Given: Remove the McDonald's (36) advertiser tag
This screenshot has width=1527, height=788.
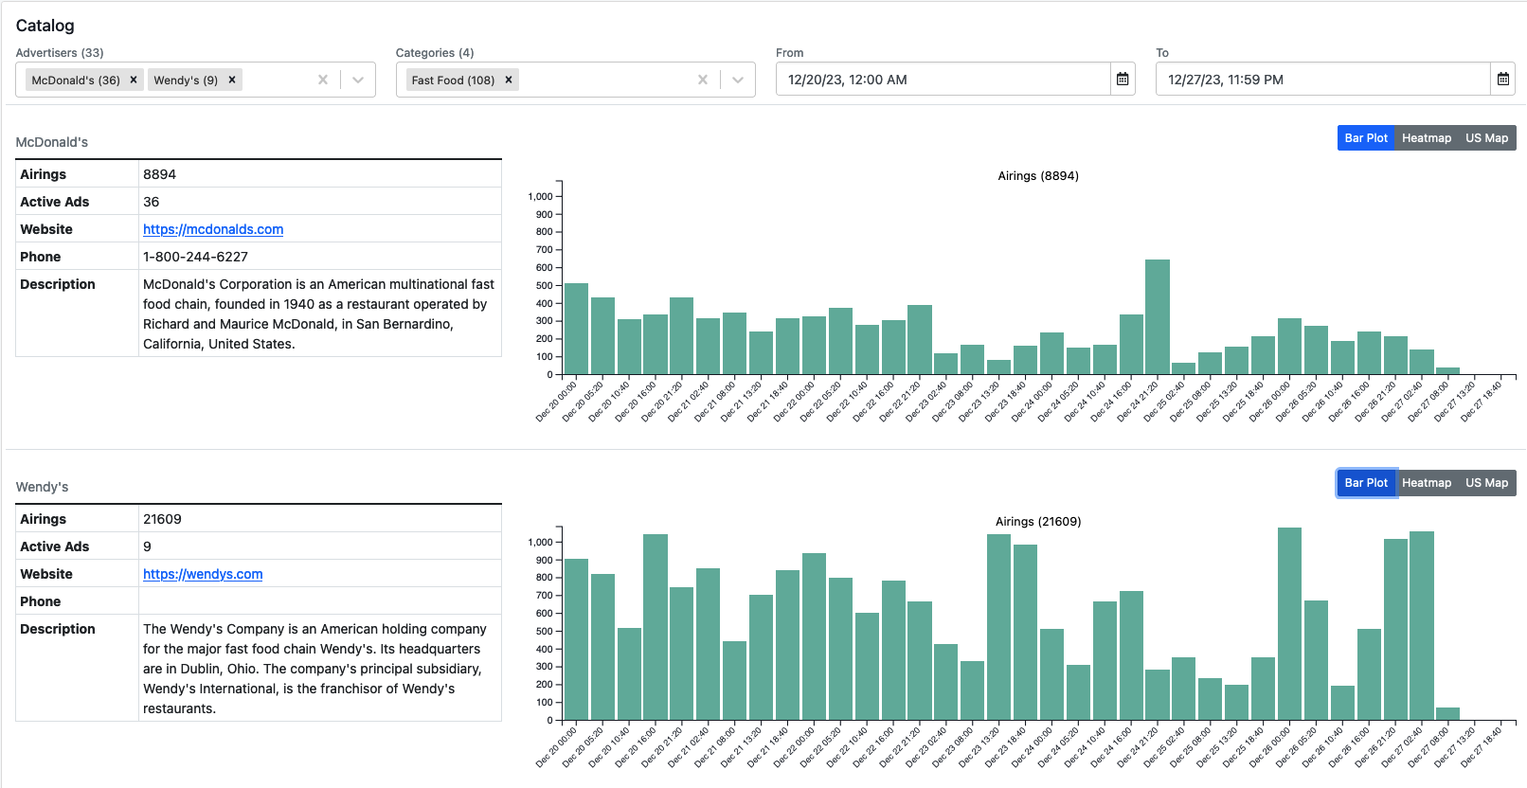Looking at the screenshot, I should pos(134,81).
